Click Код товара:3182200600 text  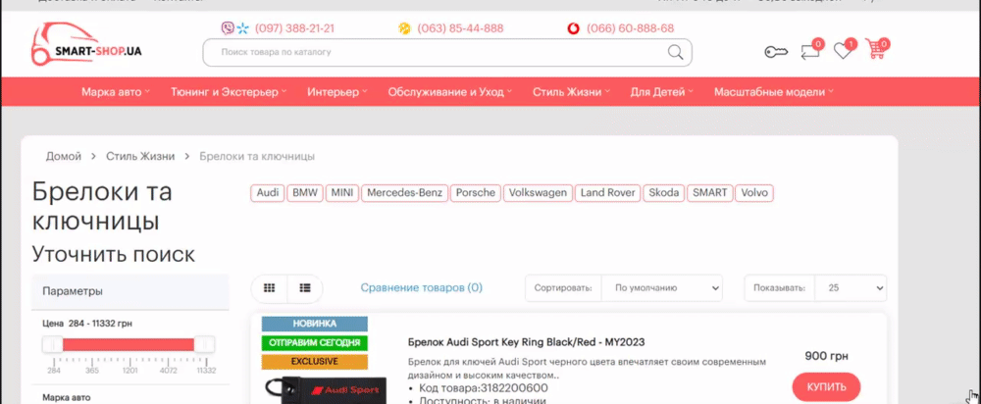pos(484,388)
